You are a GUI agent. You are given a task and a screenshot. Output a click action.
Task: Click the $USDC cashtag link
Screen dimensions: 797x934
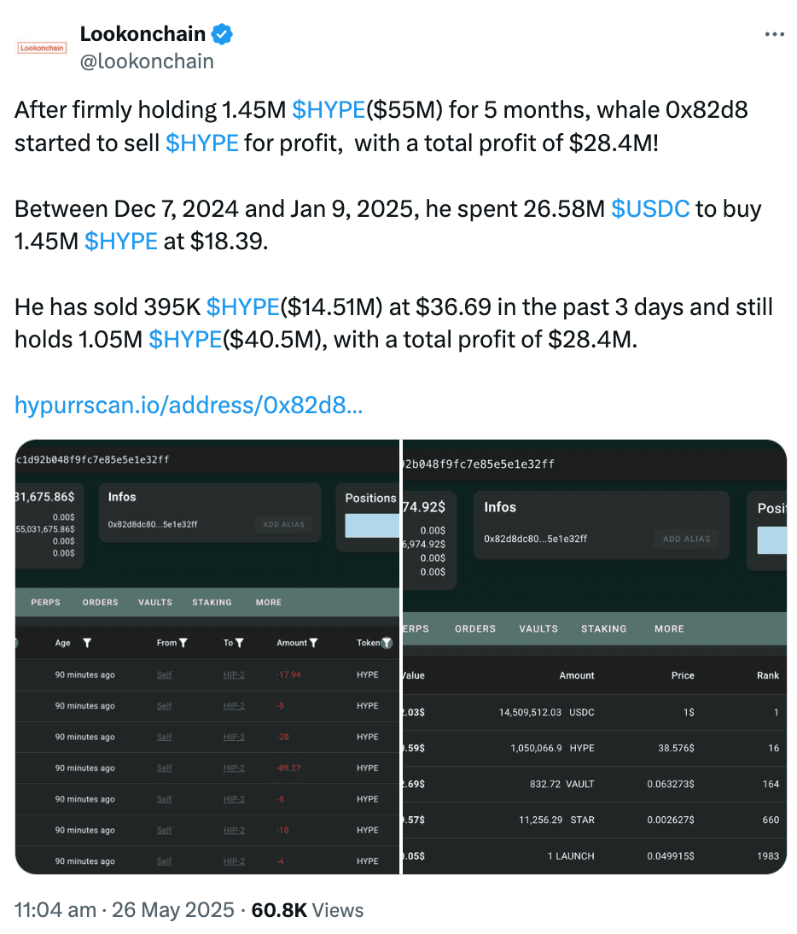tap(650, 209)
